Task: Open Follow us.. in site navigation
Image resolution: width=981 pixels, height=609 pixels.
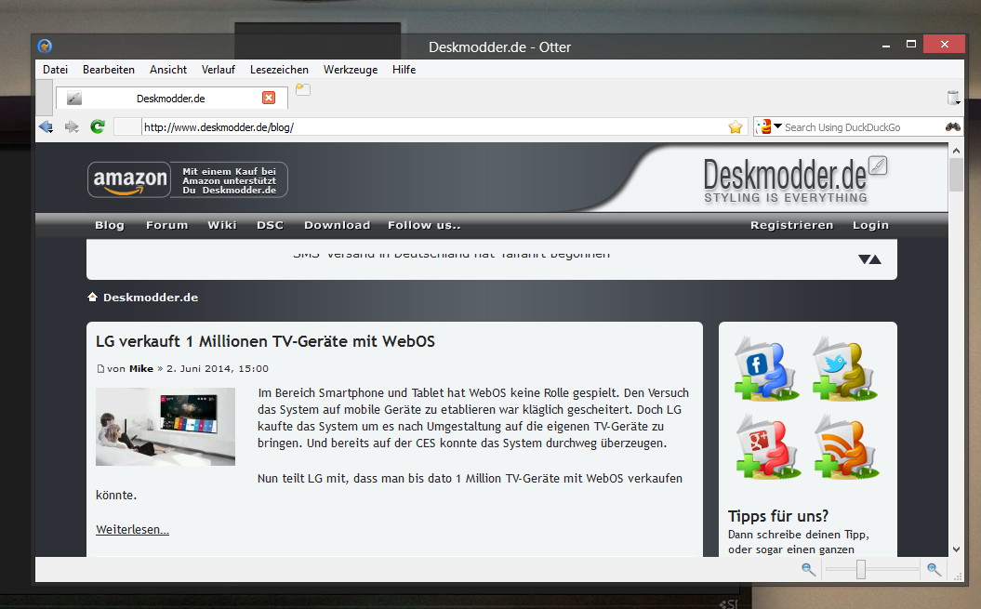Action: click(x=424, y=225)
